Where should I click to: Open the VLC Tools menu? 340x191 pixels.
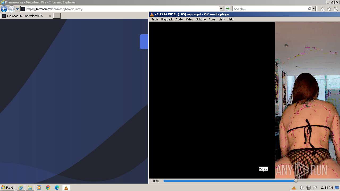pyautogui.click(x=212, y=19)
